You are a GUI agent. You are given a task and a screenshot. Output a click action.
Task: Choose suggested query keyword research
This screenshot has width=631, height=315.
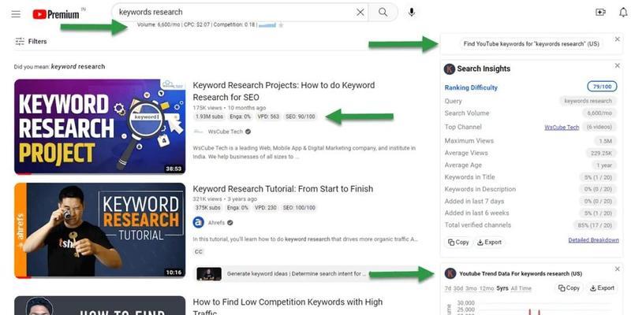pyautogui.click(x=78, y=67)
